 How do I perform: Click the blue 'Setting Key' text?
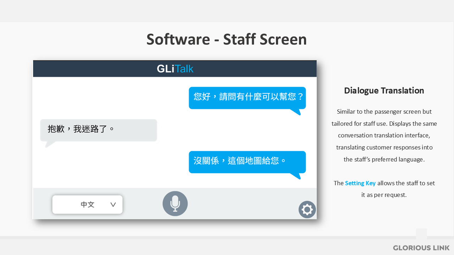(360, 183)
